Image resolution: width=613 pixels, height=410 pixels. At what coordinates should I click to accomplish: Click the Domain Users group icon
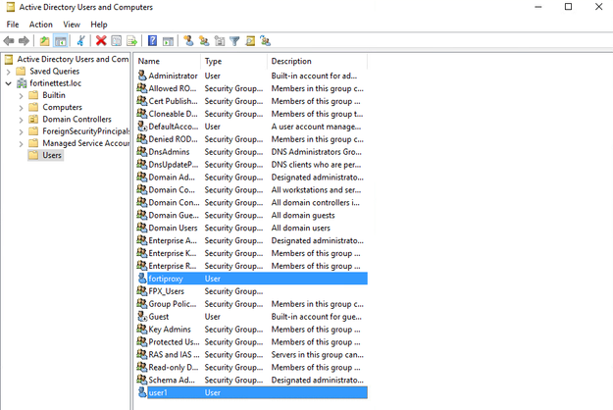142,228
